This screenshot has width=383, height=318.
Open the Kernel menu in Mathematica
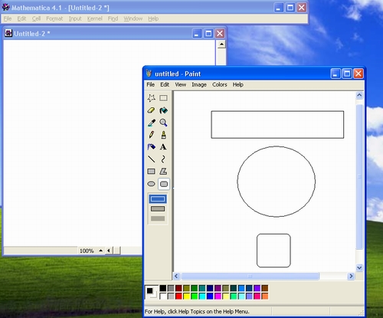point(94,18)
